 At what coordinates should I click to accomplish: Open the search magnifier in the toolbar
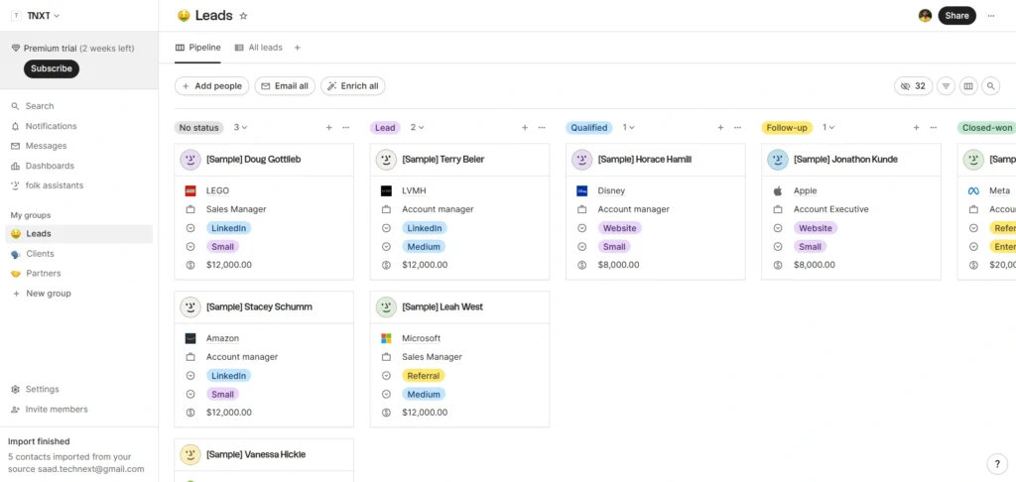tap(990, 86)
